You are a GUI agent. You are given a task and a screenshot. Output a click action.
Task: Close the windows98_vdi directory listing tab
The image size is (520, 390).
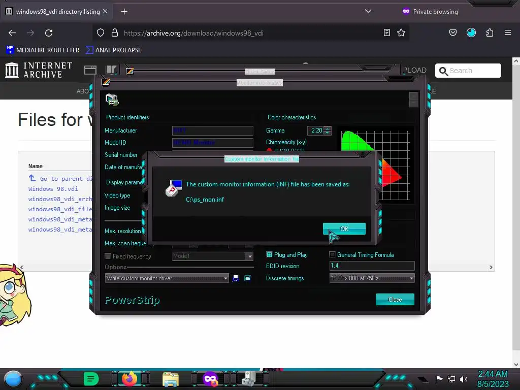[x=105, y=11]
